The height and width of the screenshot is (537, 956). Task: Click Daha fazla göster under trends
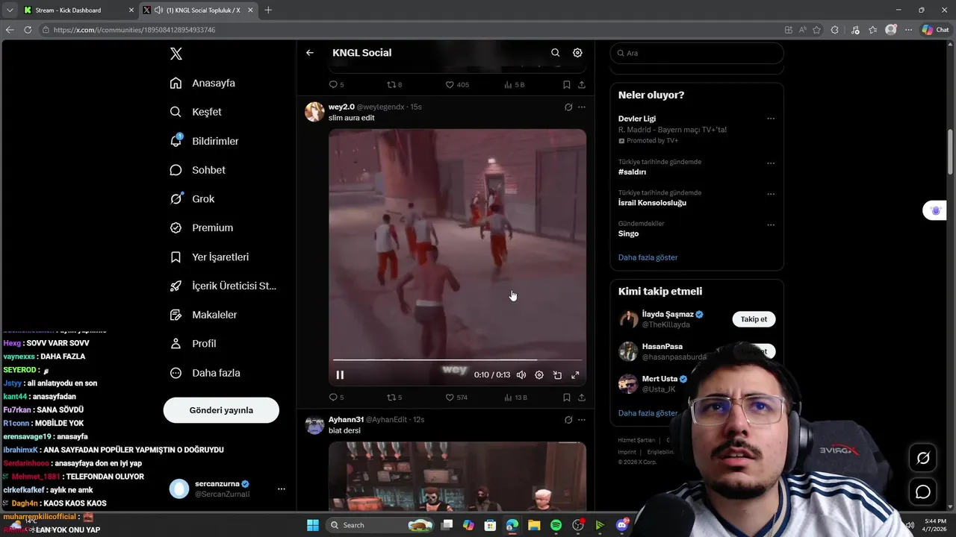click(648, 257)
